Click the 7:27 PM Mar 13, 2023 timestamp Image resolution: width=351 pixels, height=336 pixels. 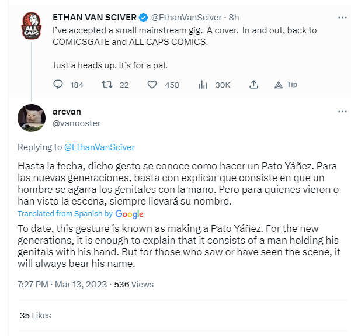pyautogui.click(x=62, y=285)
